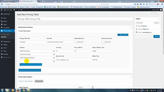Collapse the Pricing Column Features box

tap(131, 27)
